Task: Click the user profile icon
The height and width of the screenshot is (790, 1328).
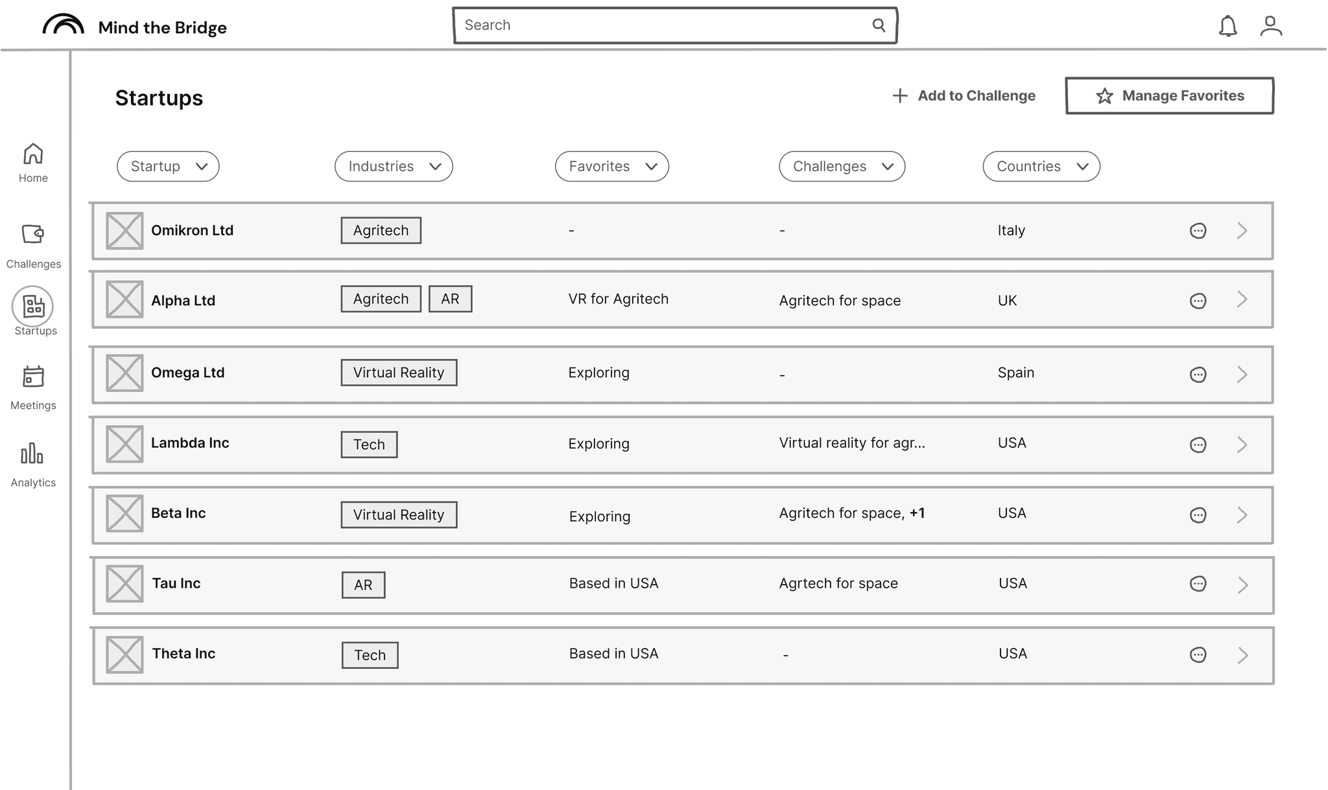Action: click(1270, 26)
